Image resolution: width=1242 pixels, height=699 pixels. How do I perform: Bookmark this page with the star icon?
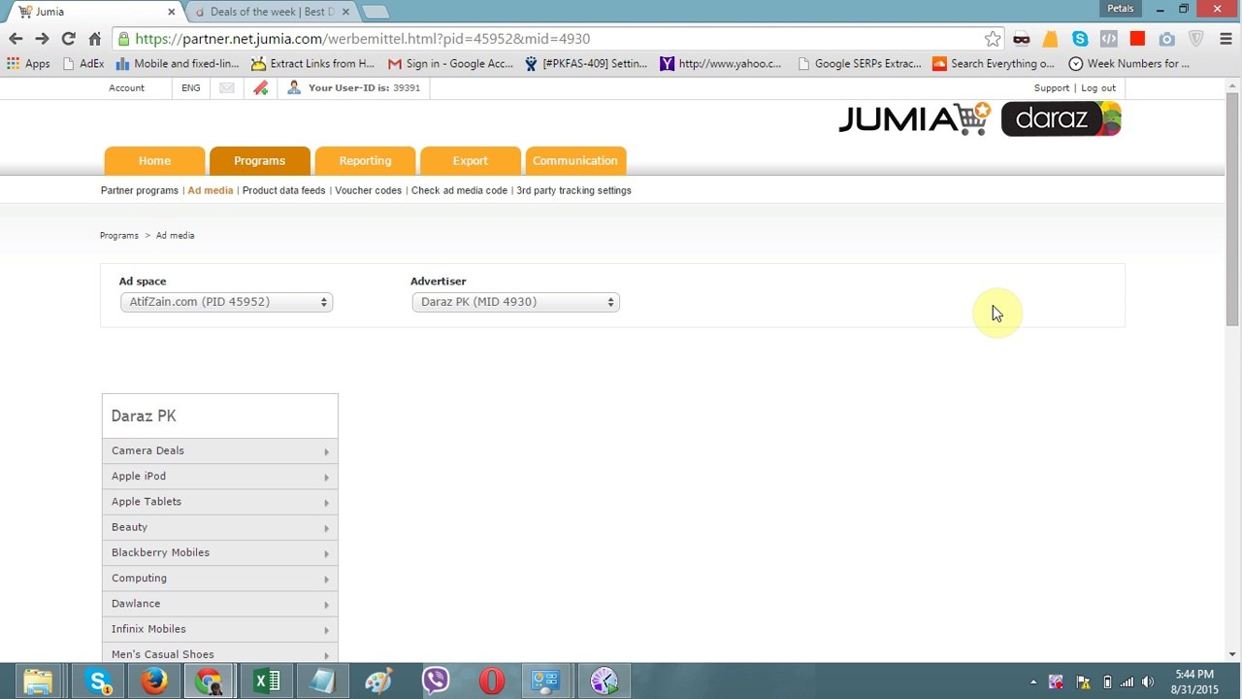tap(992, 39)
